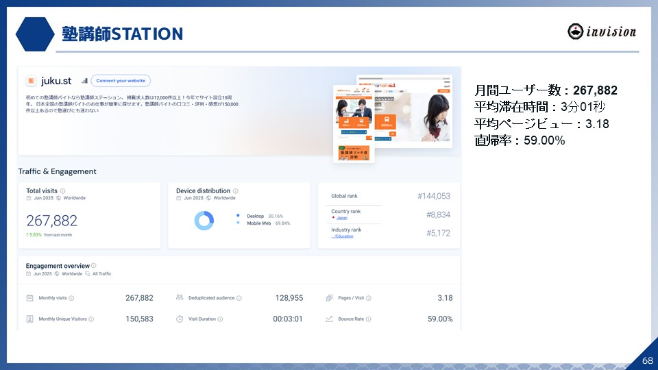This screenshot has width=658, height=370.
Task: Click the Country rank #8,834 value
Action: click(438, 214)
